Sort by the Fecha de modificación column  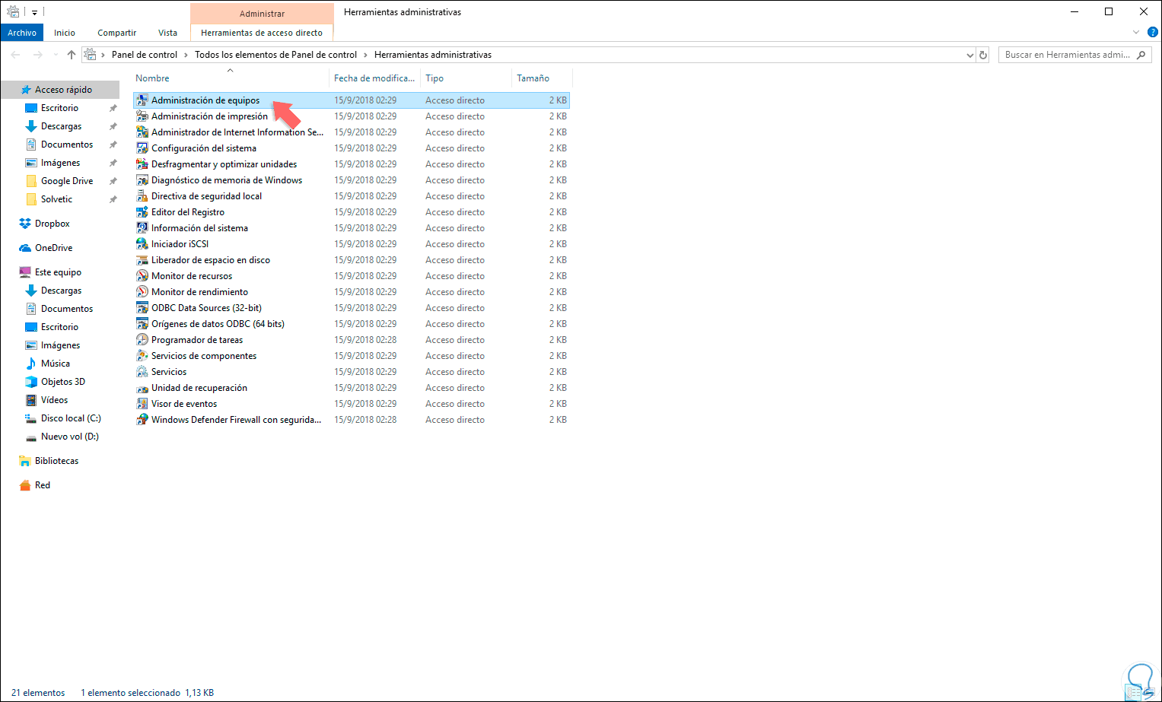coord(374,78)
